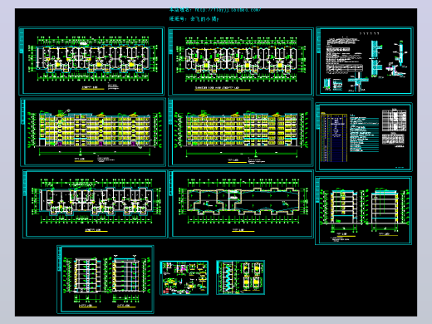This screenshot has width=432, height=324.
Task: Select the two building sections sheet at bottom
Action: (x=106, y=279)
